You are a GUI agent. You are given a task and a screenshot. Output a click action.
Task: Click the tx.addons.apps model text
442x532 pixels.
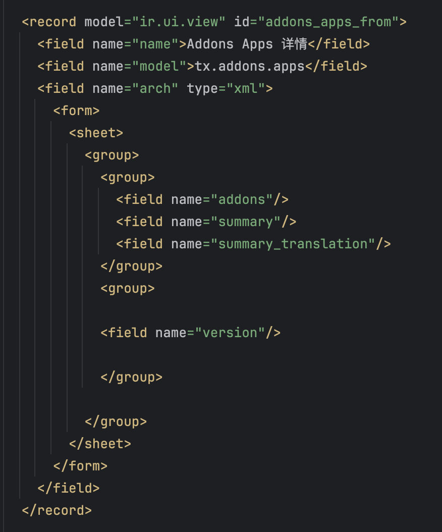[x=250, y=66]
